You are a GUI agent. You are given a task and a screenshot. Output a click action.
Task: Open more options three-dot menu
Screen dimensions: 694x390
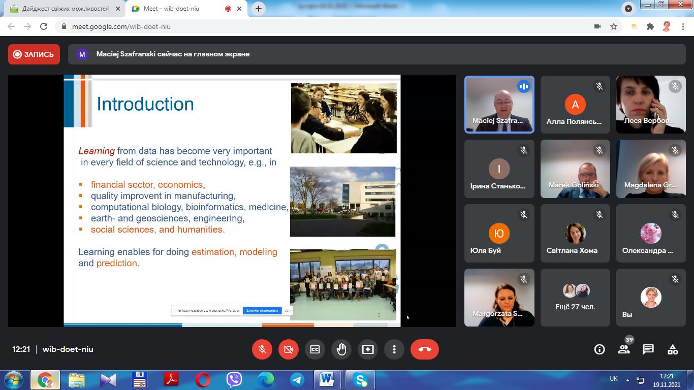[394, 349]
